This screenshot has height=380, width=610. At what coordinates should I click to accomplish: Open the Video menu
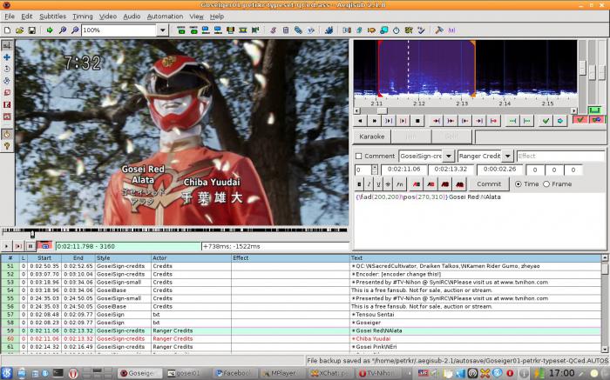pyautogui.click(x=108, y=17)
